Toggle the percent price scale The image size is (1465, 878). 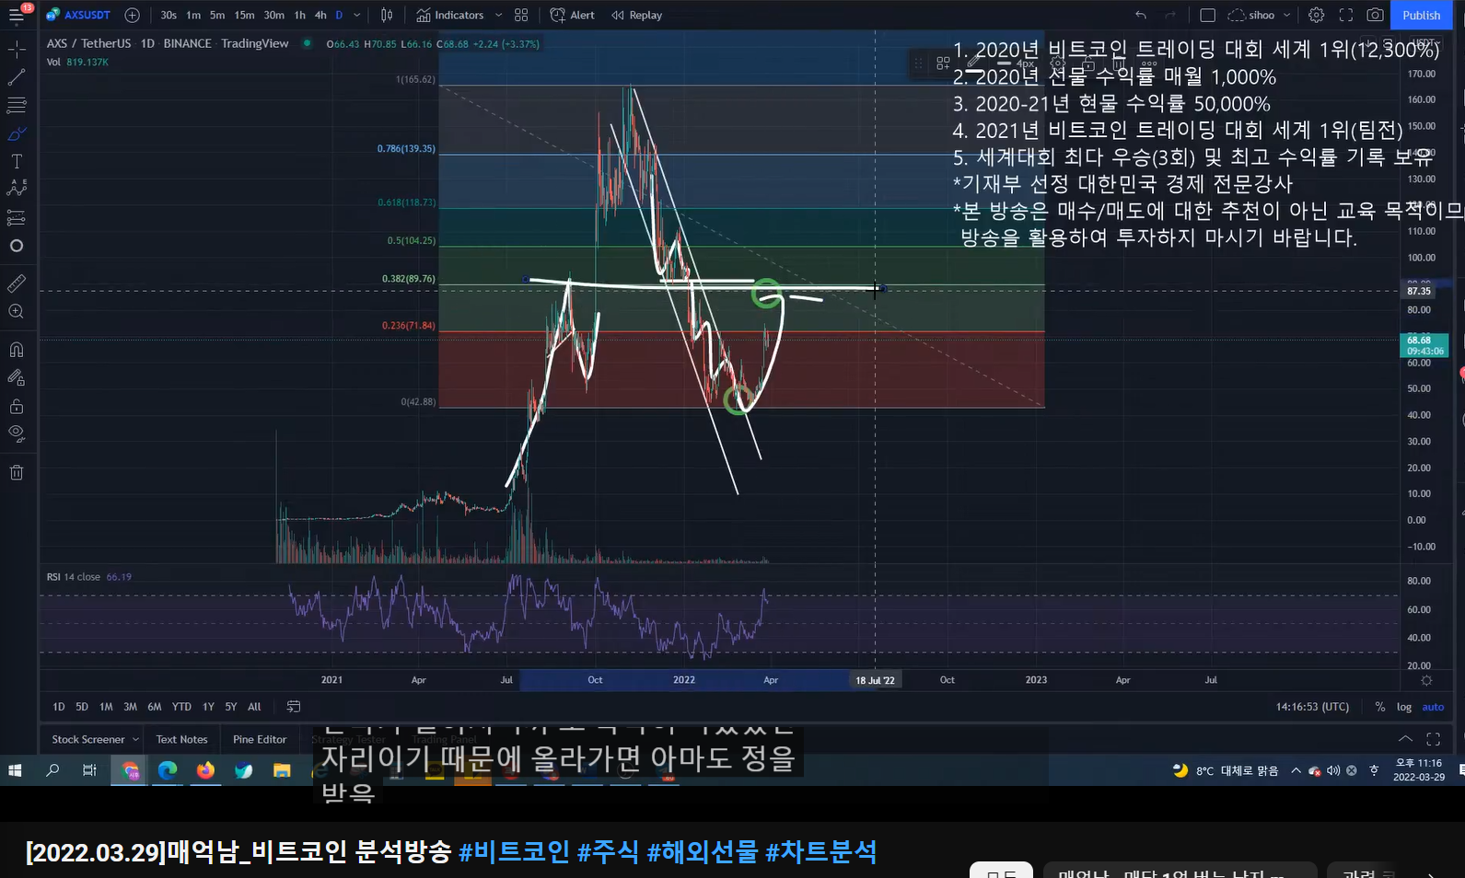click(1379, 707)
